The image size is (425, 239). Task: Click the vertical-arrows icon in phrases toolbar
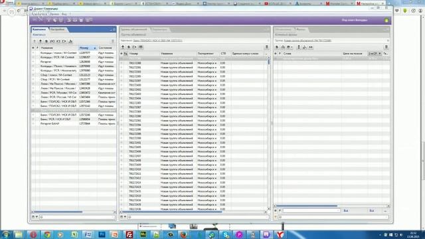(x=299, y=47)
